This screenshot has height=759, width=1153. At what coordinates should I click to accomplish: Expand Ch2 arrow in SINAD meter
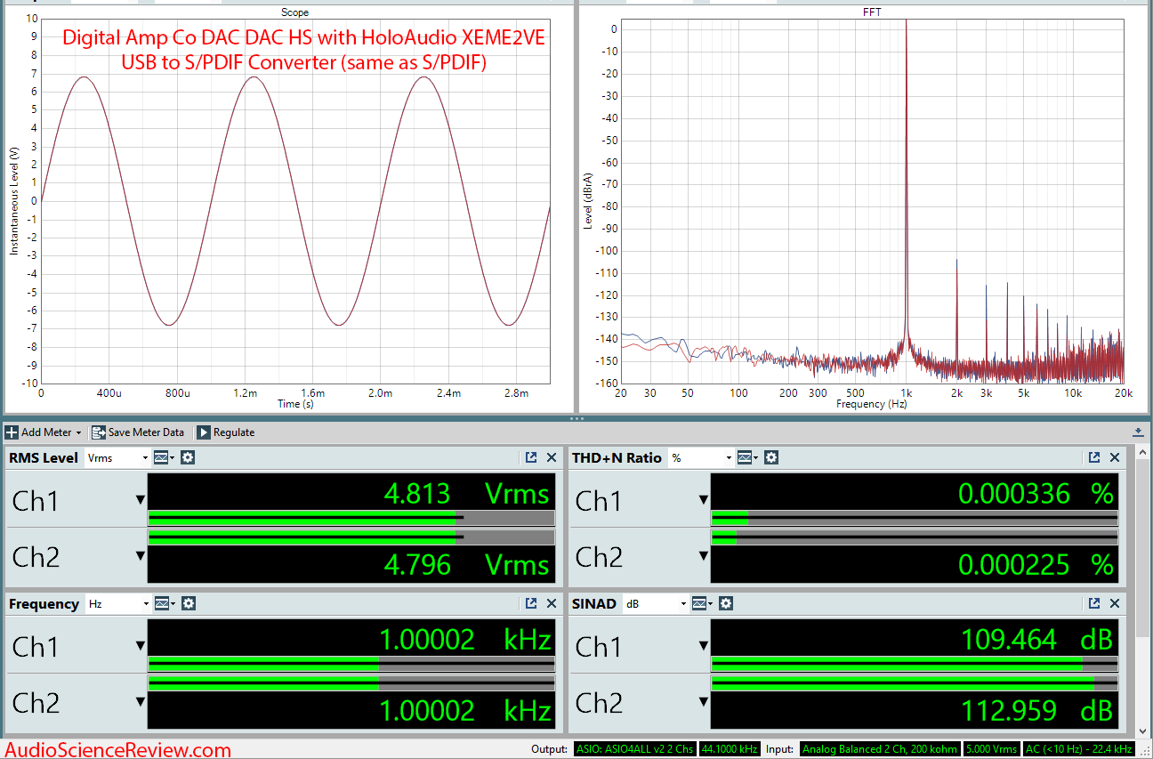pos(703,701)
